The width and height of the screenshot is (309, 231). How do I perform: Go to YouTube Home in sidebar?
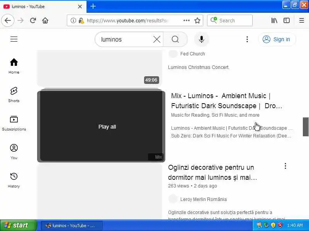point(14,66)
